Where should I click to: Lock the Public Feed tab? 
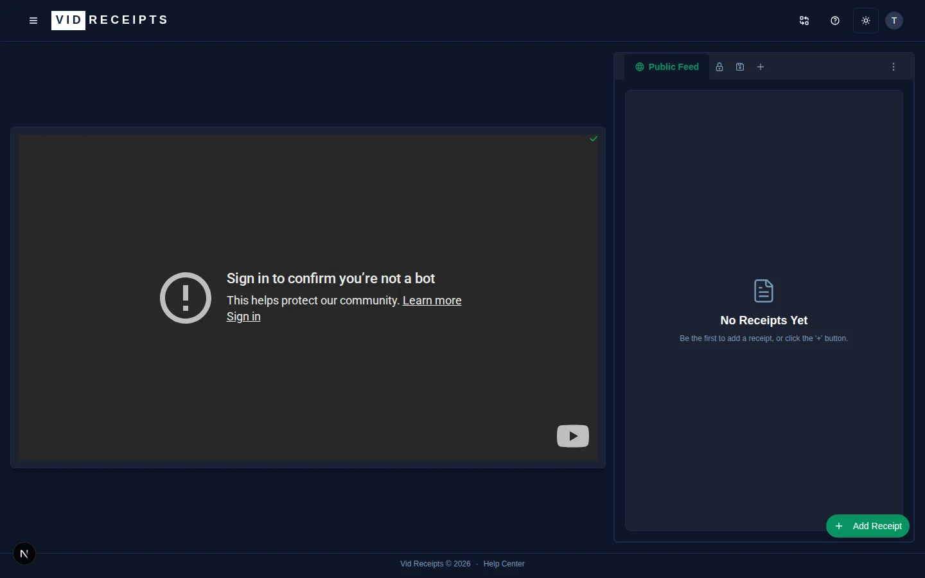(x=719, y=67)
